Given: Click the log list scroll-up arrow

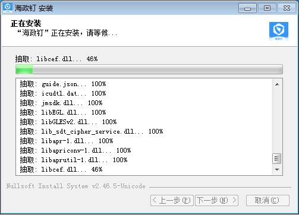Looking at the screenshot, I should click(277, 84).
